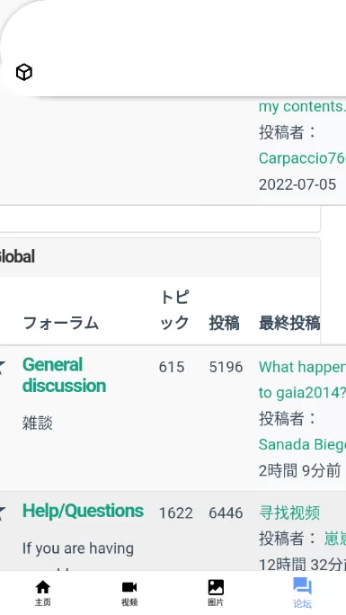Viewport: 346px width, 615px height.
Task: Open Sanada Biege user profile link
Action: pyautogui.click(x=302, y=444)
